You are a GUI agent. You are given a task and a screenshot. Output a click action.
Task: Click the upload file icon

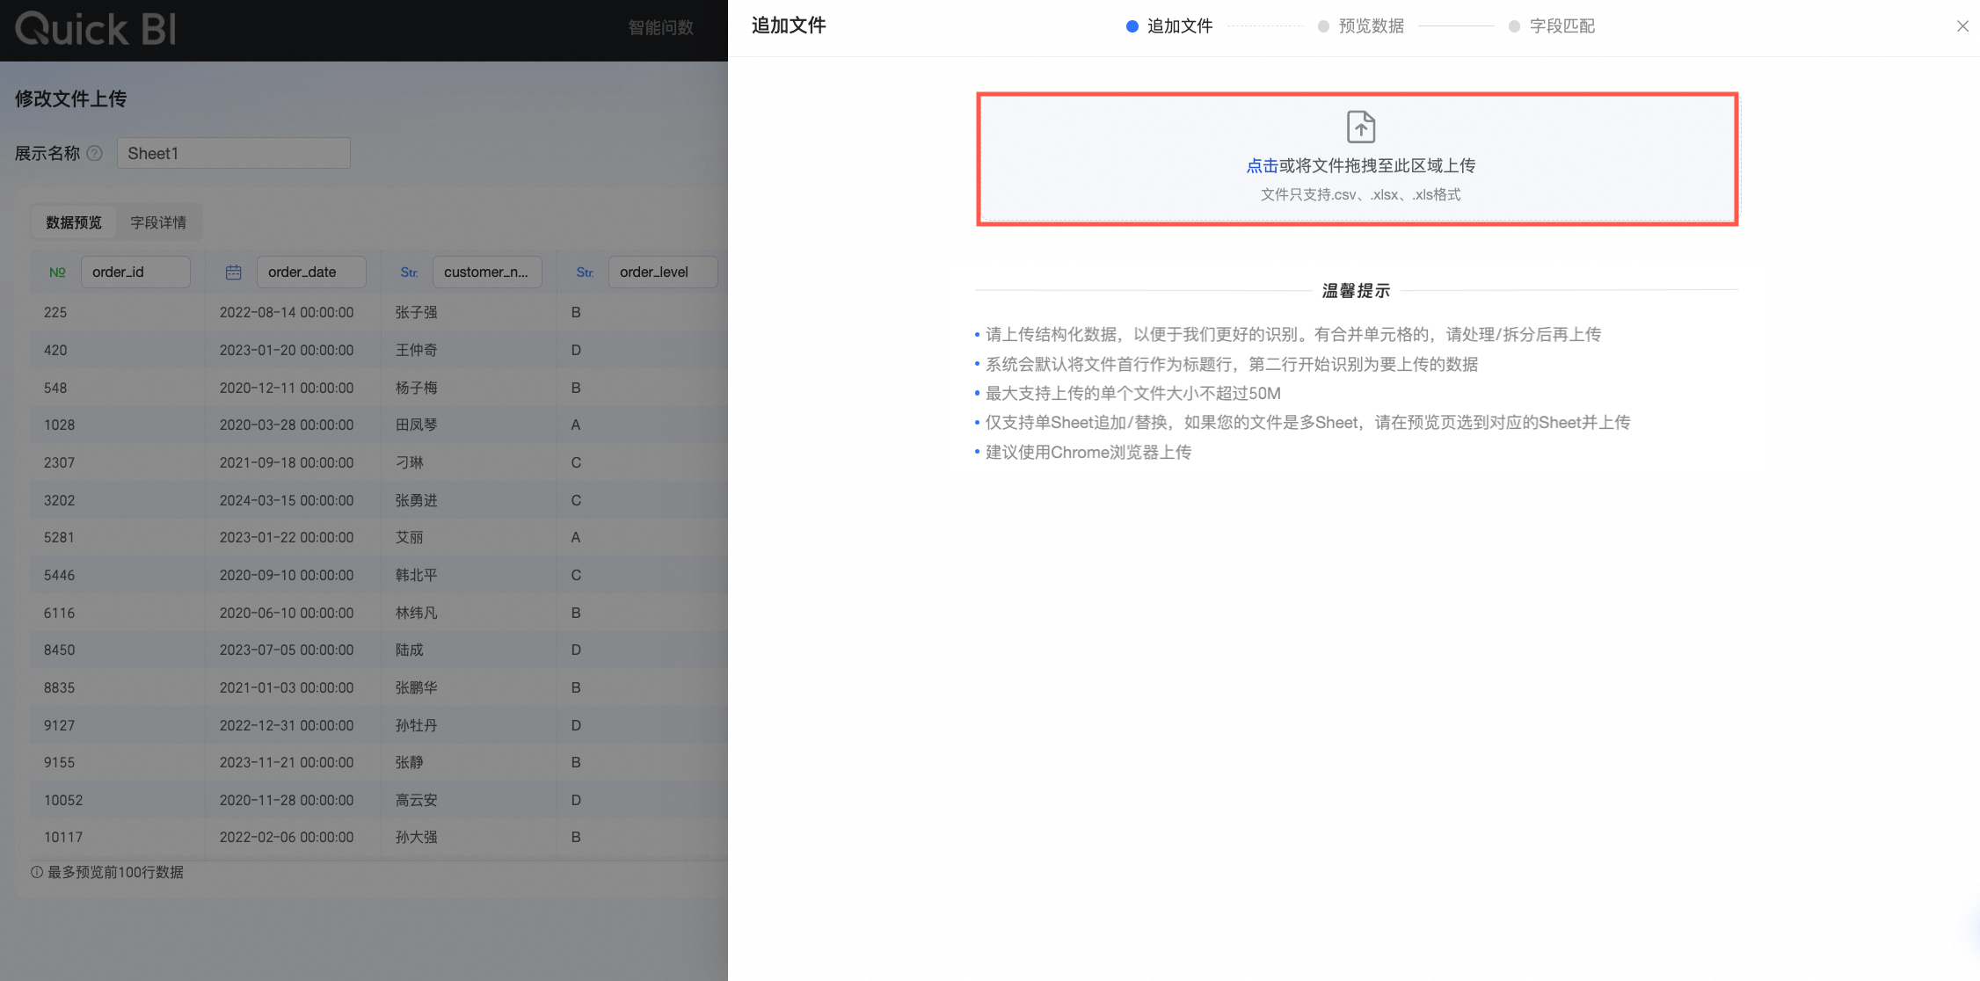[x=1360, y=127]
